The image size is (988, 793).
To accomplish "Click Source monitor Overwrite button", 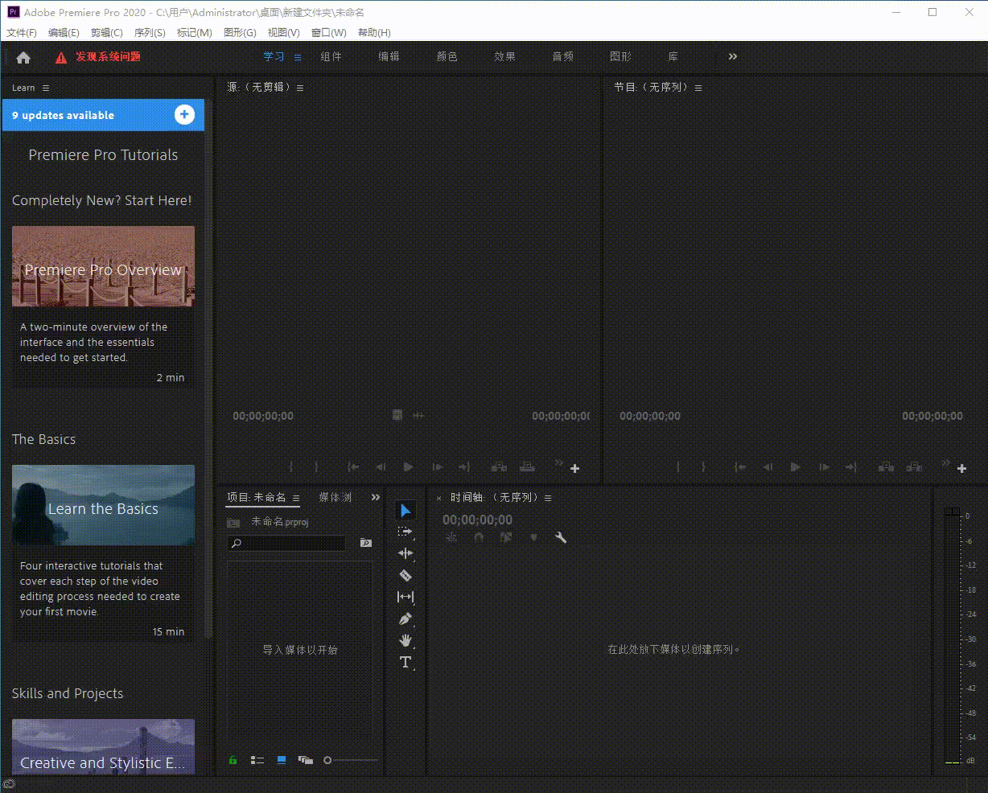I will [527, 466].
